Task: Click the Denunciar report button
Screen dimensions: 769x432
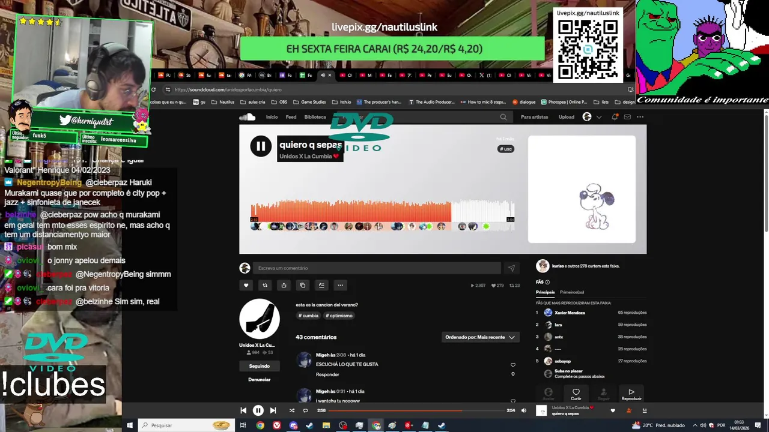Action: click(x=260, y=379)
